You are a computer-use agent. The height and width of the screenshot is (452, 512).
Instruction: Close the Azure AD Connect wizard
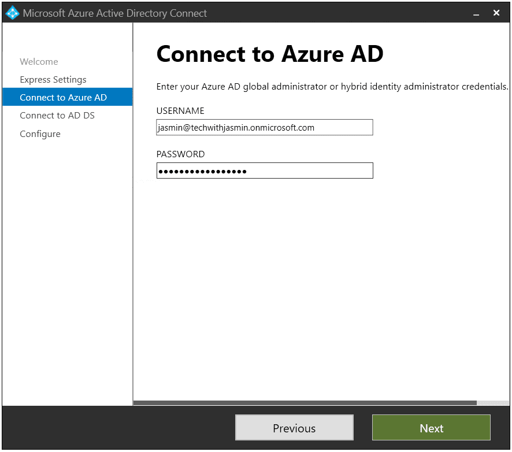click(496, 13)
